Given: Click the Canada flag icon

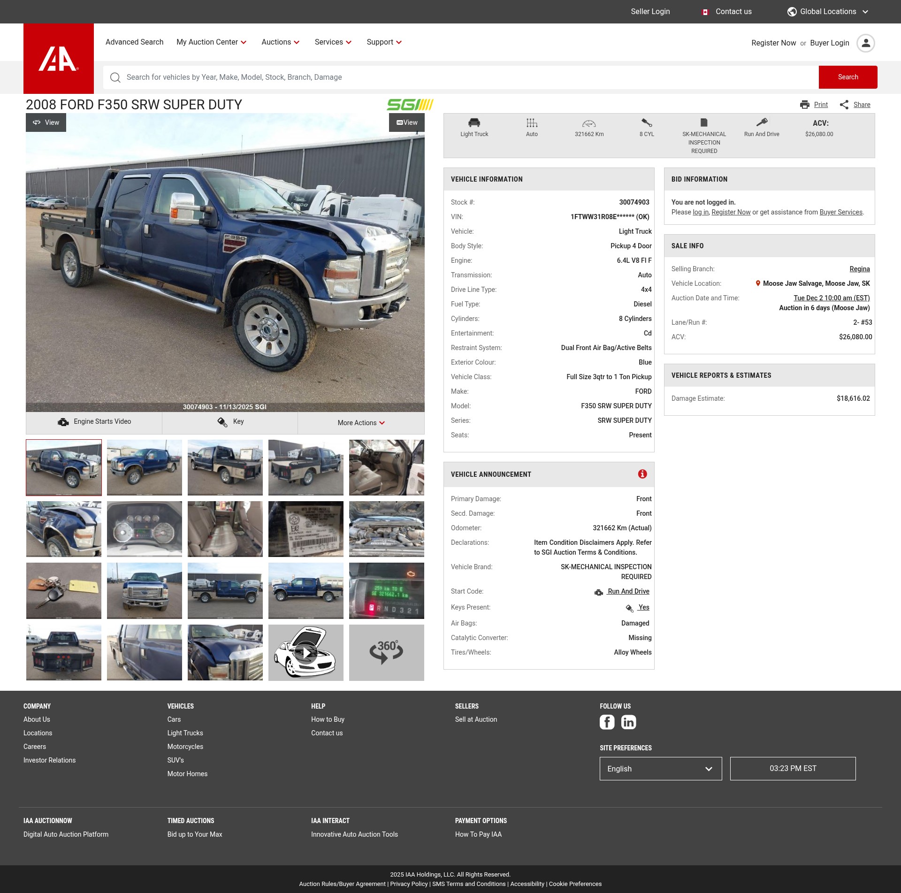Looking at the screenshot, I should point(705,12).
